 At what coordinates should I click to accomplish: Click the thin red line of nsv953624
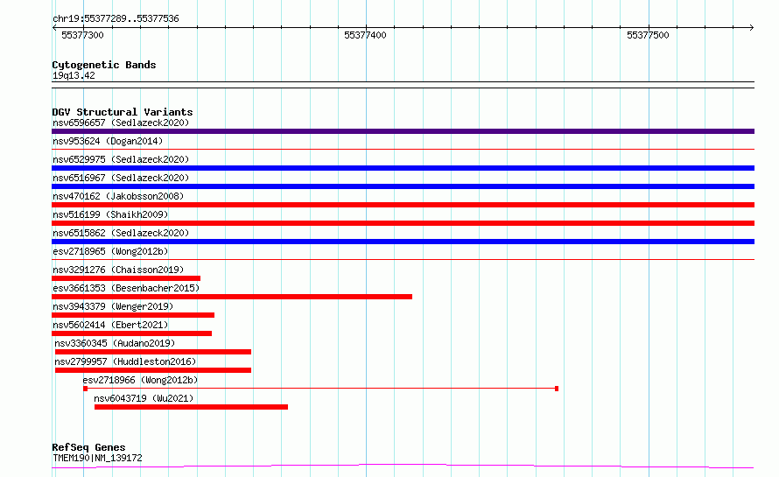coord(403,149)
